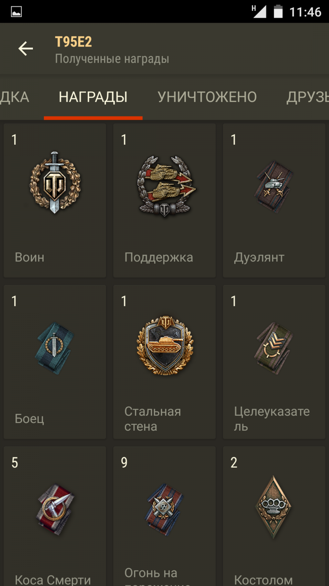
Task: Open the picture notification in status bar
Action: (16, 12)
